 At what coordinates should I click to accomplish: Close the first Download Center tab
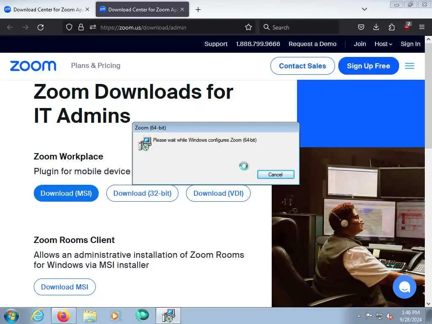pos(87,9)
